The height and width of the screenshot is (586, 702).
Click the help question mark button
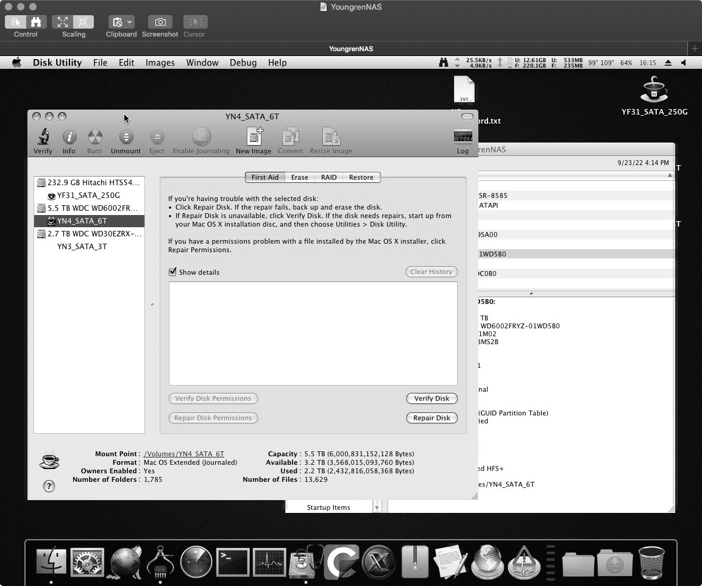(x=49, y=486)
